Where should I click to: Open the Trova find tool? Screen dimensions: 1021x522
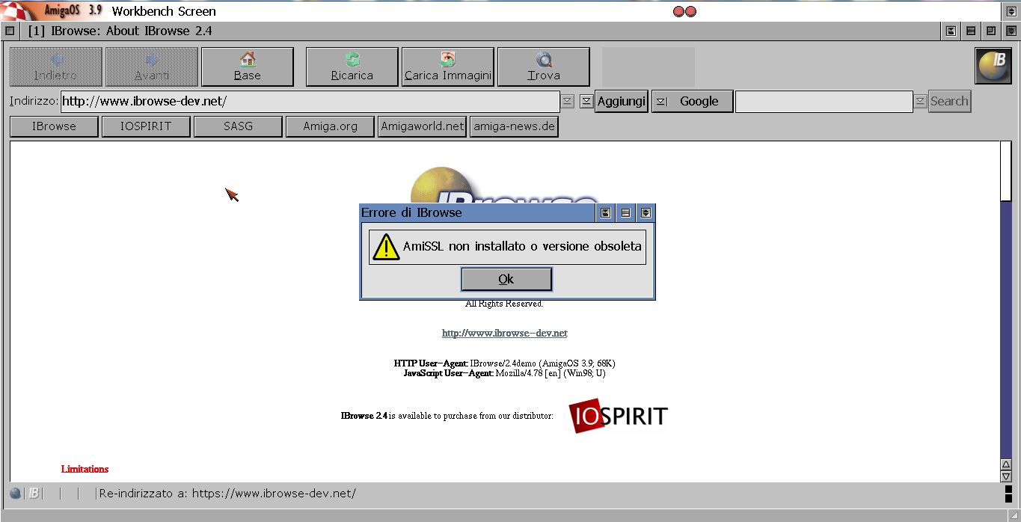coord(543,67)
